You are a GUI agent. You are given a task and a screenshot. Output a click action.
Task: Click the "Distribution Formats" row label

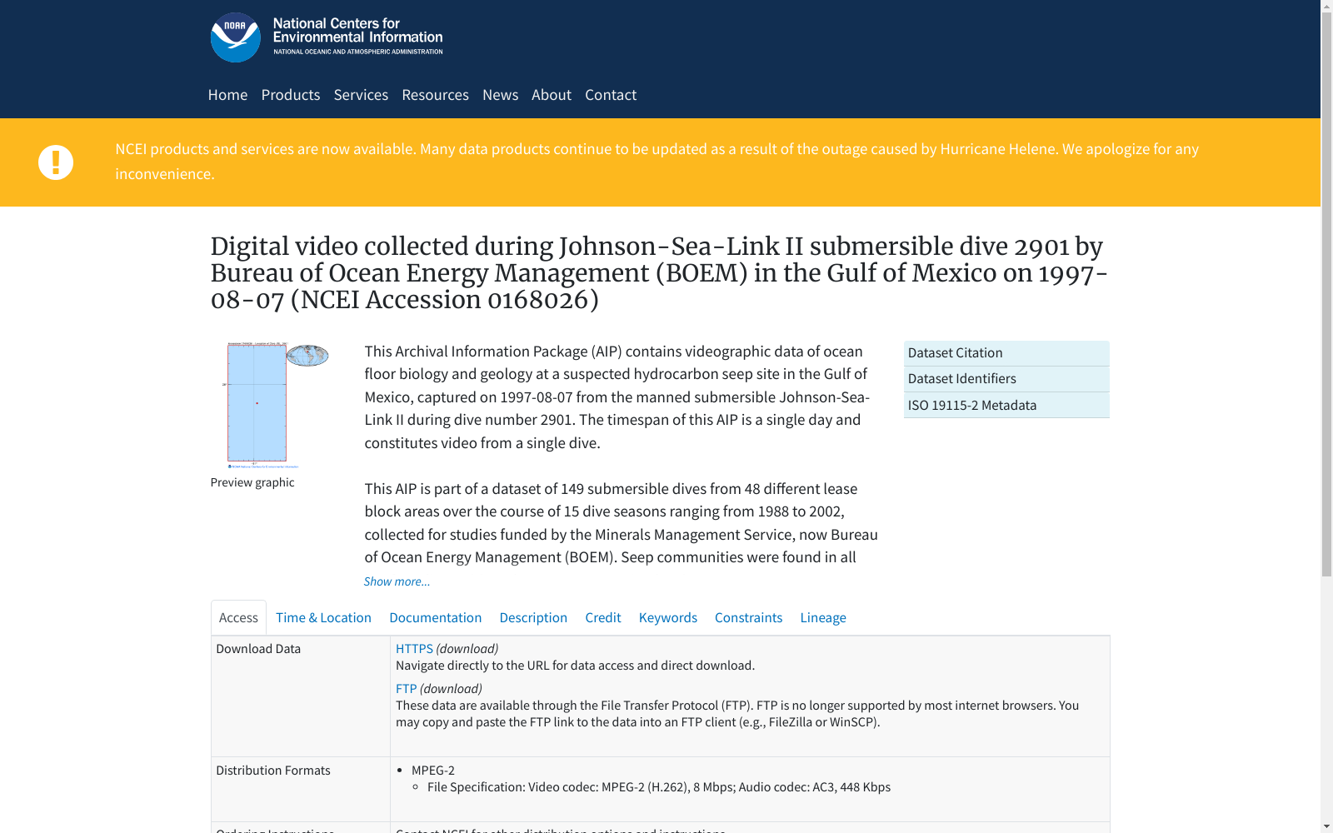[x=273, y=771]
